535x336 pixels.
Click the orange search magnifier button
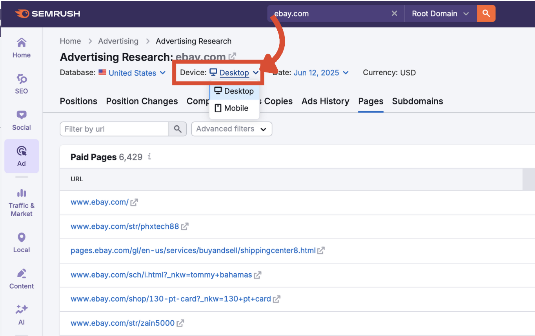[x=486, y=14]
